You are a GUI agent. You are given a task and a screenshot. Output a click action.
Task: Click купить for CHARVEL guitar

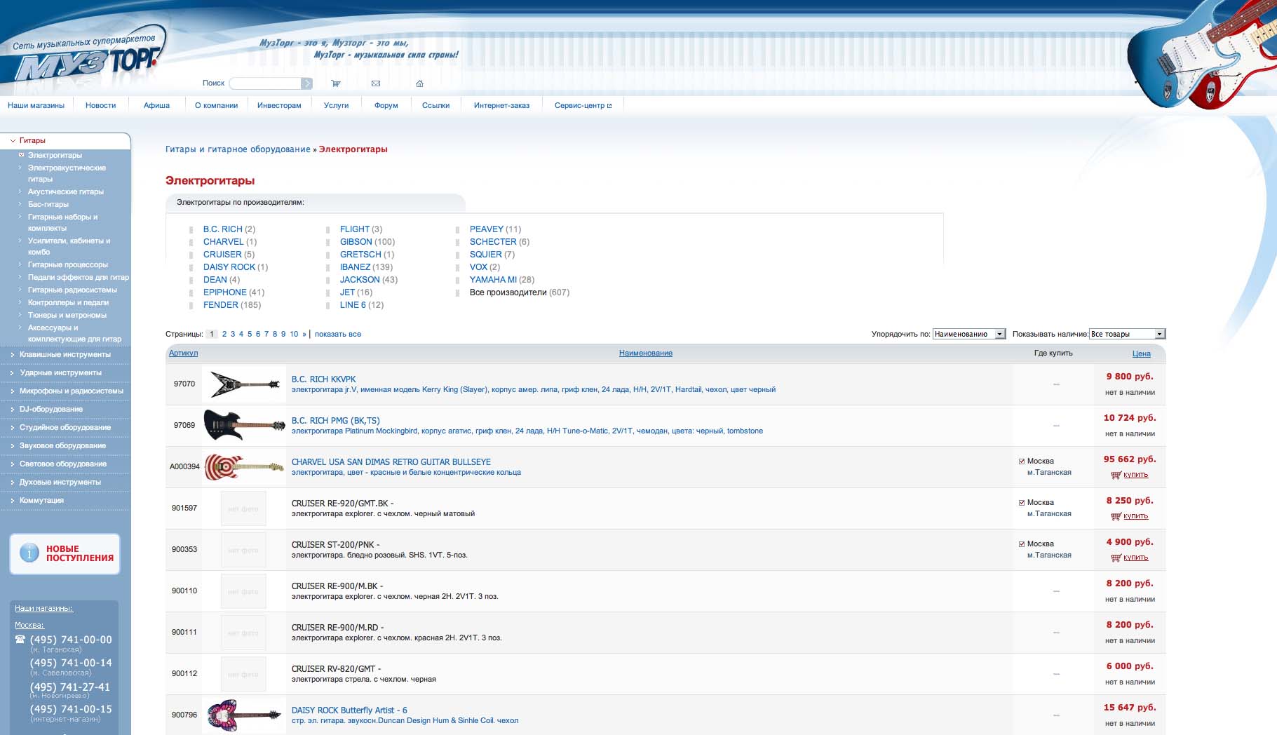click(x=1136, y=476)
